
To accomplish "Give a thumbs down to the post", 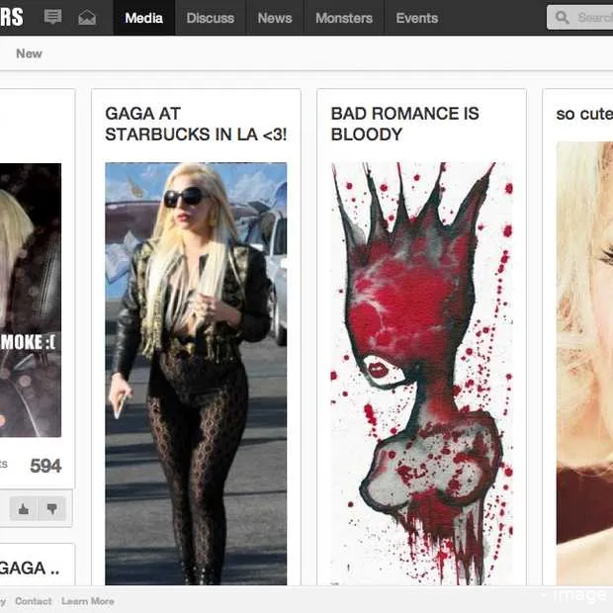I will click(x=52, y=508).
